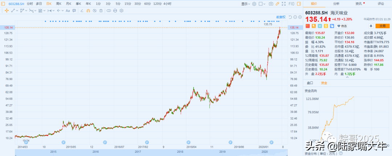Viewport: 392px width, 156px height.
Task: Zoom out the chart with minus icon
Action: (x=295, y=17)
